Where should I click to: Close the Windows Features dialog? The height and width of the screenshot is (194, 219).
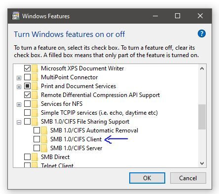[x=200, y=16]
